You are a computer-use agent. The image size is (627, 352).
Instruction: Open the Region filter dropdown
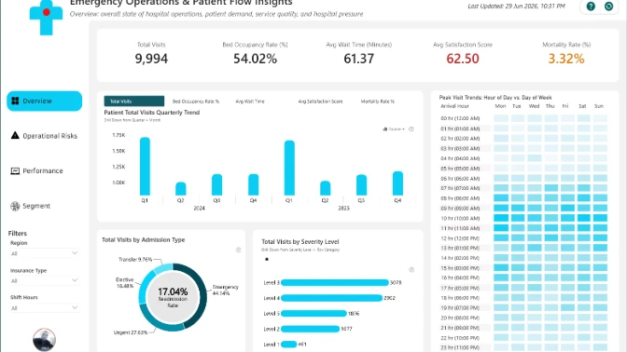point(44,253)
